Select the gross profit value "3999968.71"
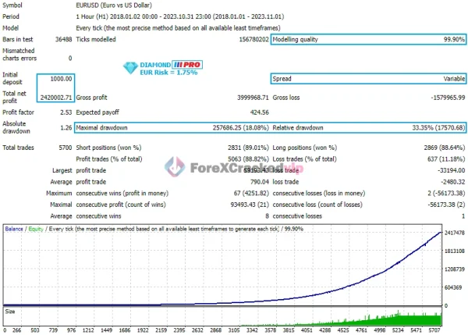 (x=253, y=98)
